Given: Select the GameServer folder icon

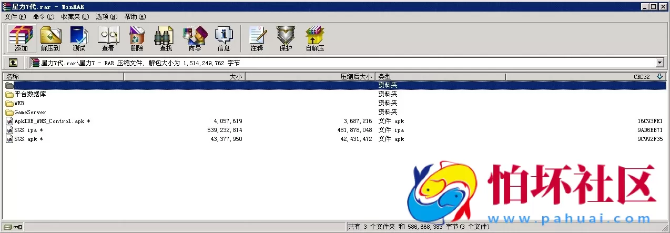Looking at the screenshot, I should pos(9,112).
